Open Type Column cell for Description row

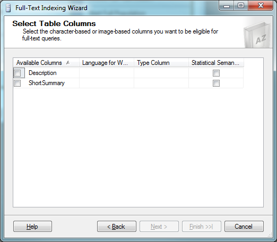161,73
